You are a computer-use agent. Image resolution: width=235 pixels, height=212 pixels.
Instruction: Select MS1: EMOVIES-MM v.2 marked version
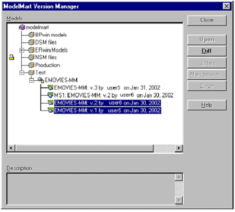(114, 95)
